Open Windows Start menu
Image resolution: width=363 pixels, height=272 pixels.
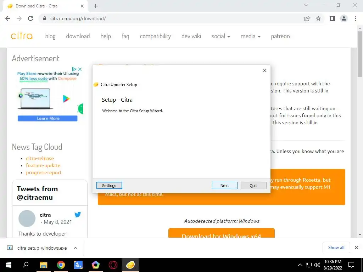click(x=9, y=265)
